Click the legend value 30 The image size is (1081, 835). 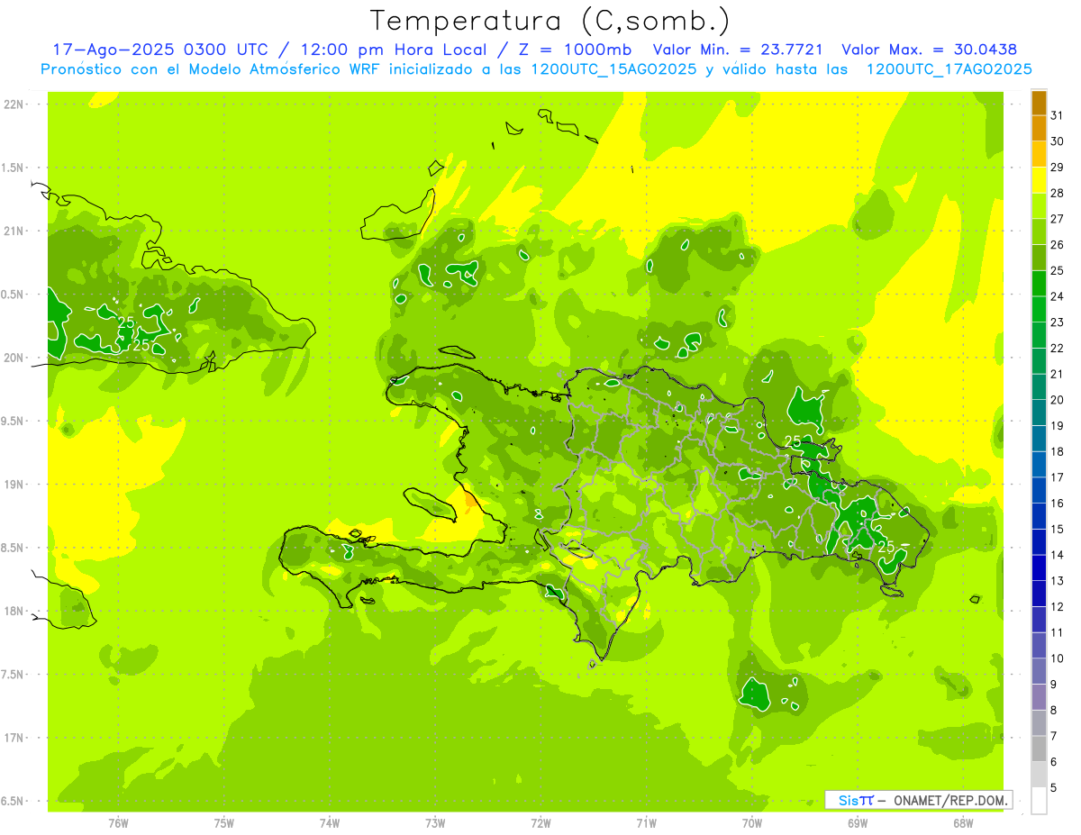[1058, 141]
